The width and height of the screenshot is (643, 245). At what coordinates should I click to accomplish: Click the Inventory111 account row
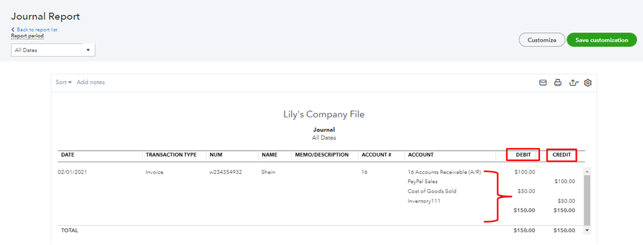pos(424,201)
